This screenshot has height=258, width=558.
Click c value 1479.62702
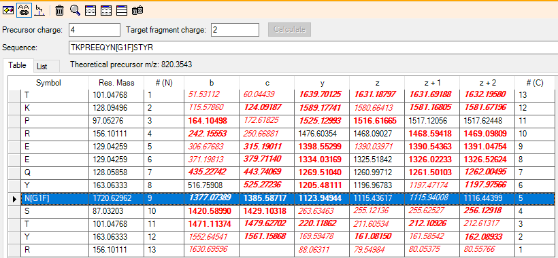(267, 224)
